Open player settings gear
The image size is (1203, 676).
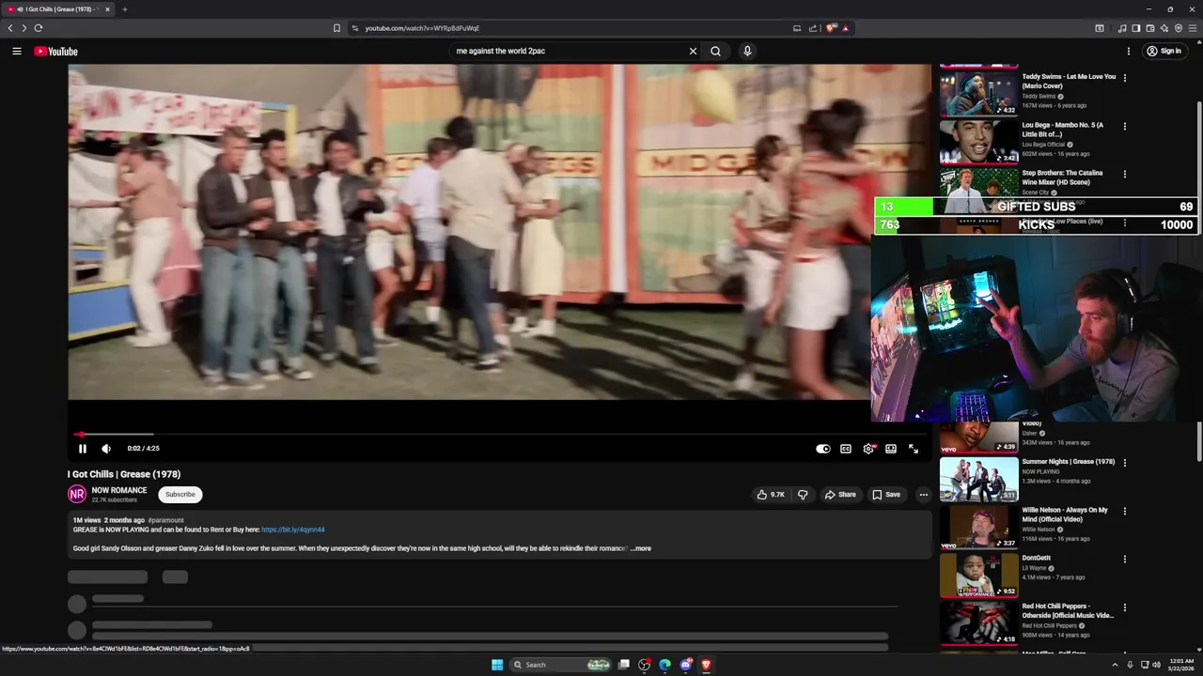click(x=868, y=449)
